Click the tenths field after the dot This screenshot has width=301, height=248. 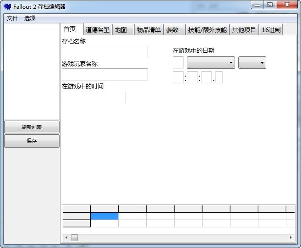[219, 77]
